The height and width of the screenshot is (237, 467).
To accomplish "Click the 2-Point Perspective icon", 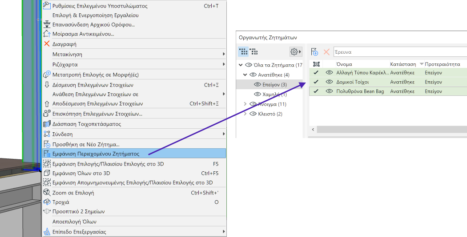I will pos(47,211).
